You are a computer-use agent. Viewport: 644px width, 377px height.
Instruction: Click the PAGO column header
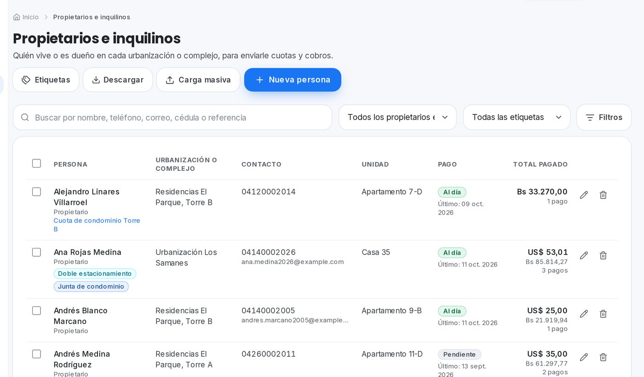(448, 164)
